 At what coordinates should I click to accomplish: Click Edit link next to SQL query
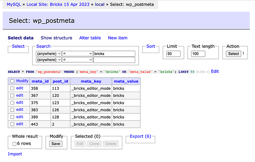215,71
